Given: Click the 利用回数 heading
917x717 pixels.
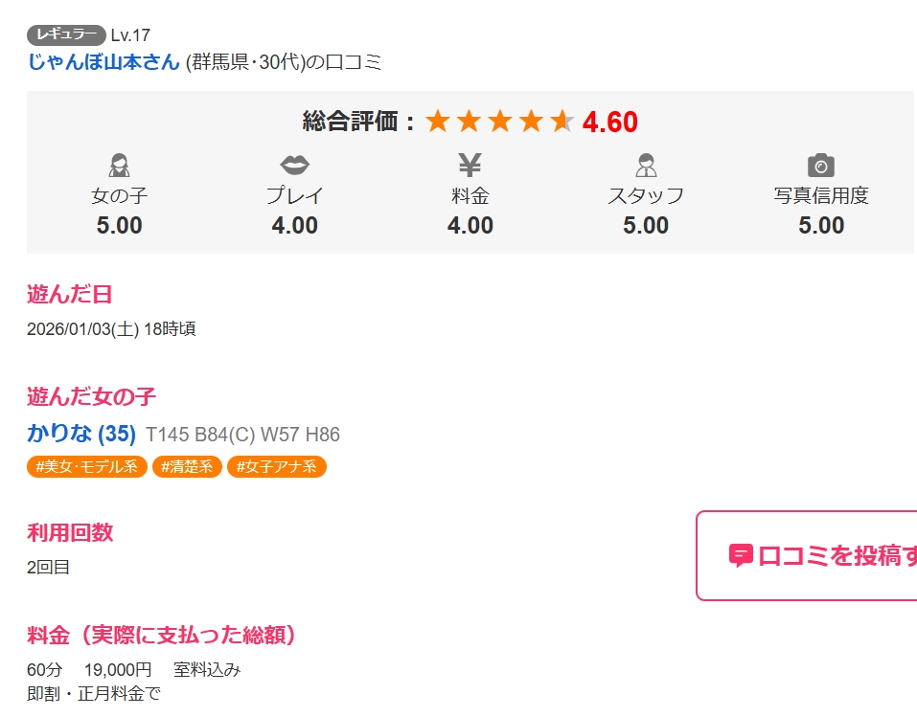Looking at the screenshot, I should tap(70, 532).
